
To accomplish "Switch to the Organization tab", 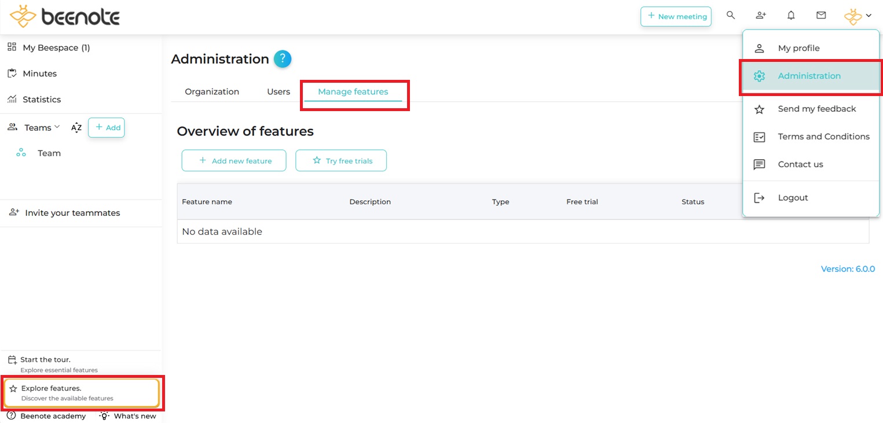I will click(x=212, y=91).
